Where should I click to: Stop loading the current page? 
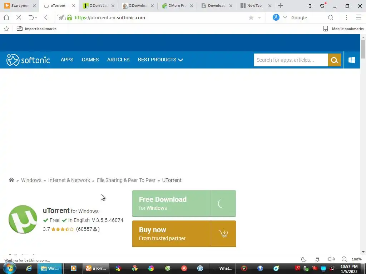(x=19, y=17)
